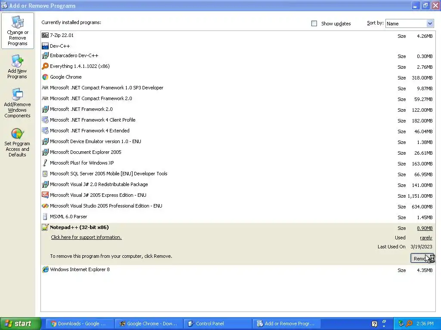This screenshot has height=330, width=441.
Task: Click the Notepad++ program icon
Action: pos(45,227)
